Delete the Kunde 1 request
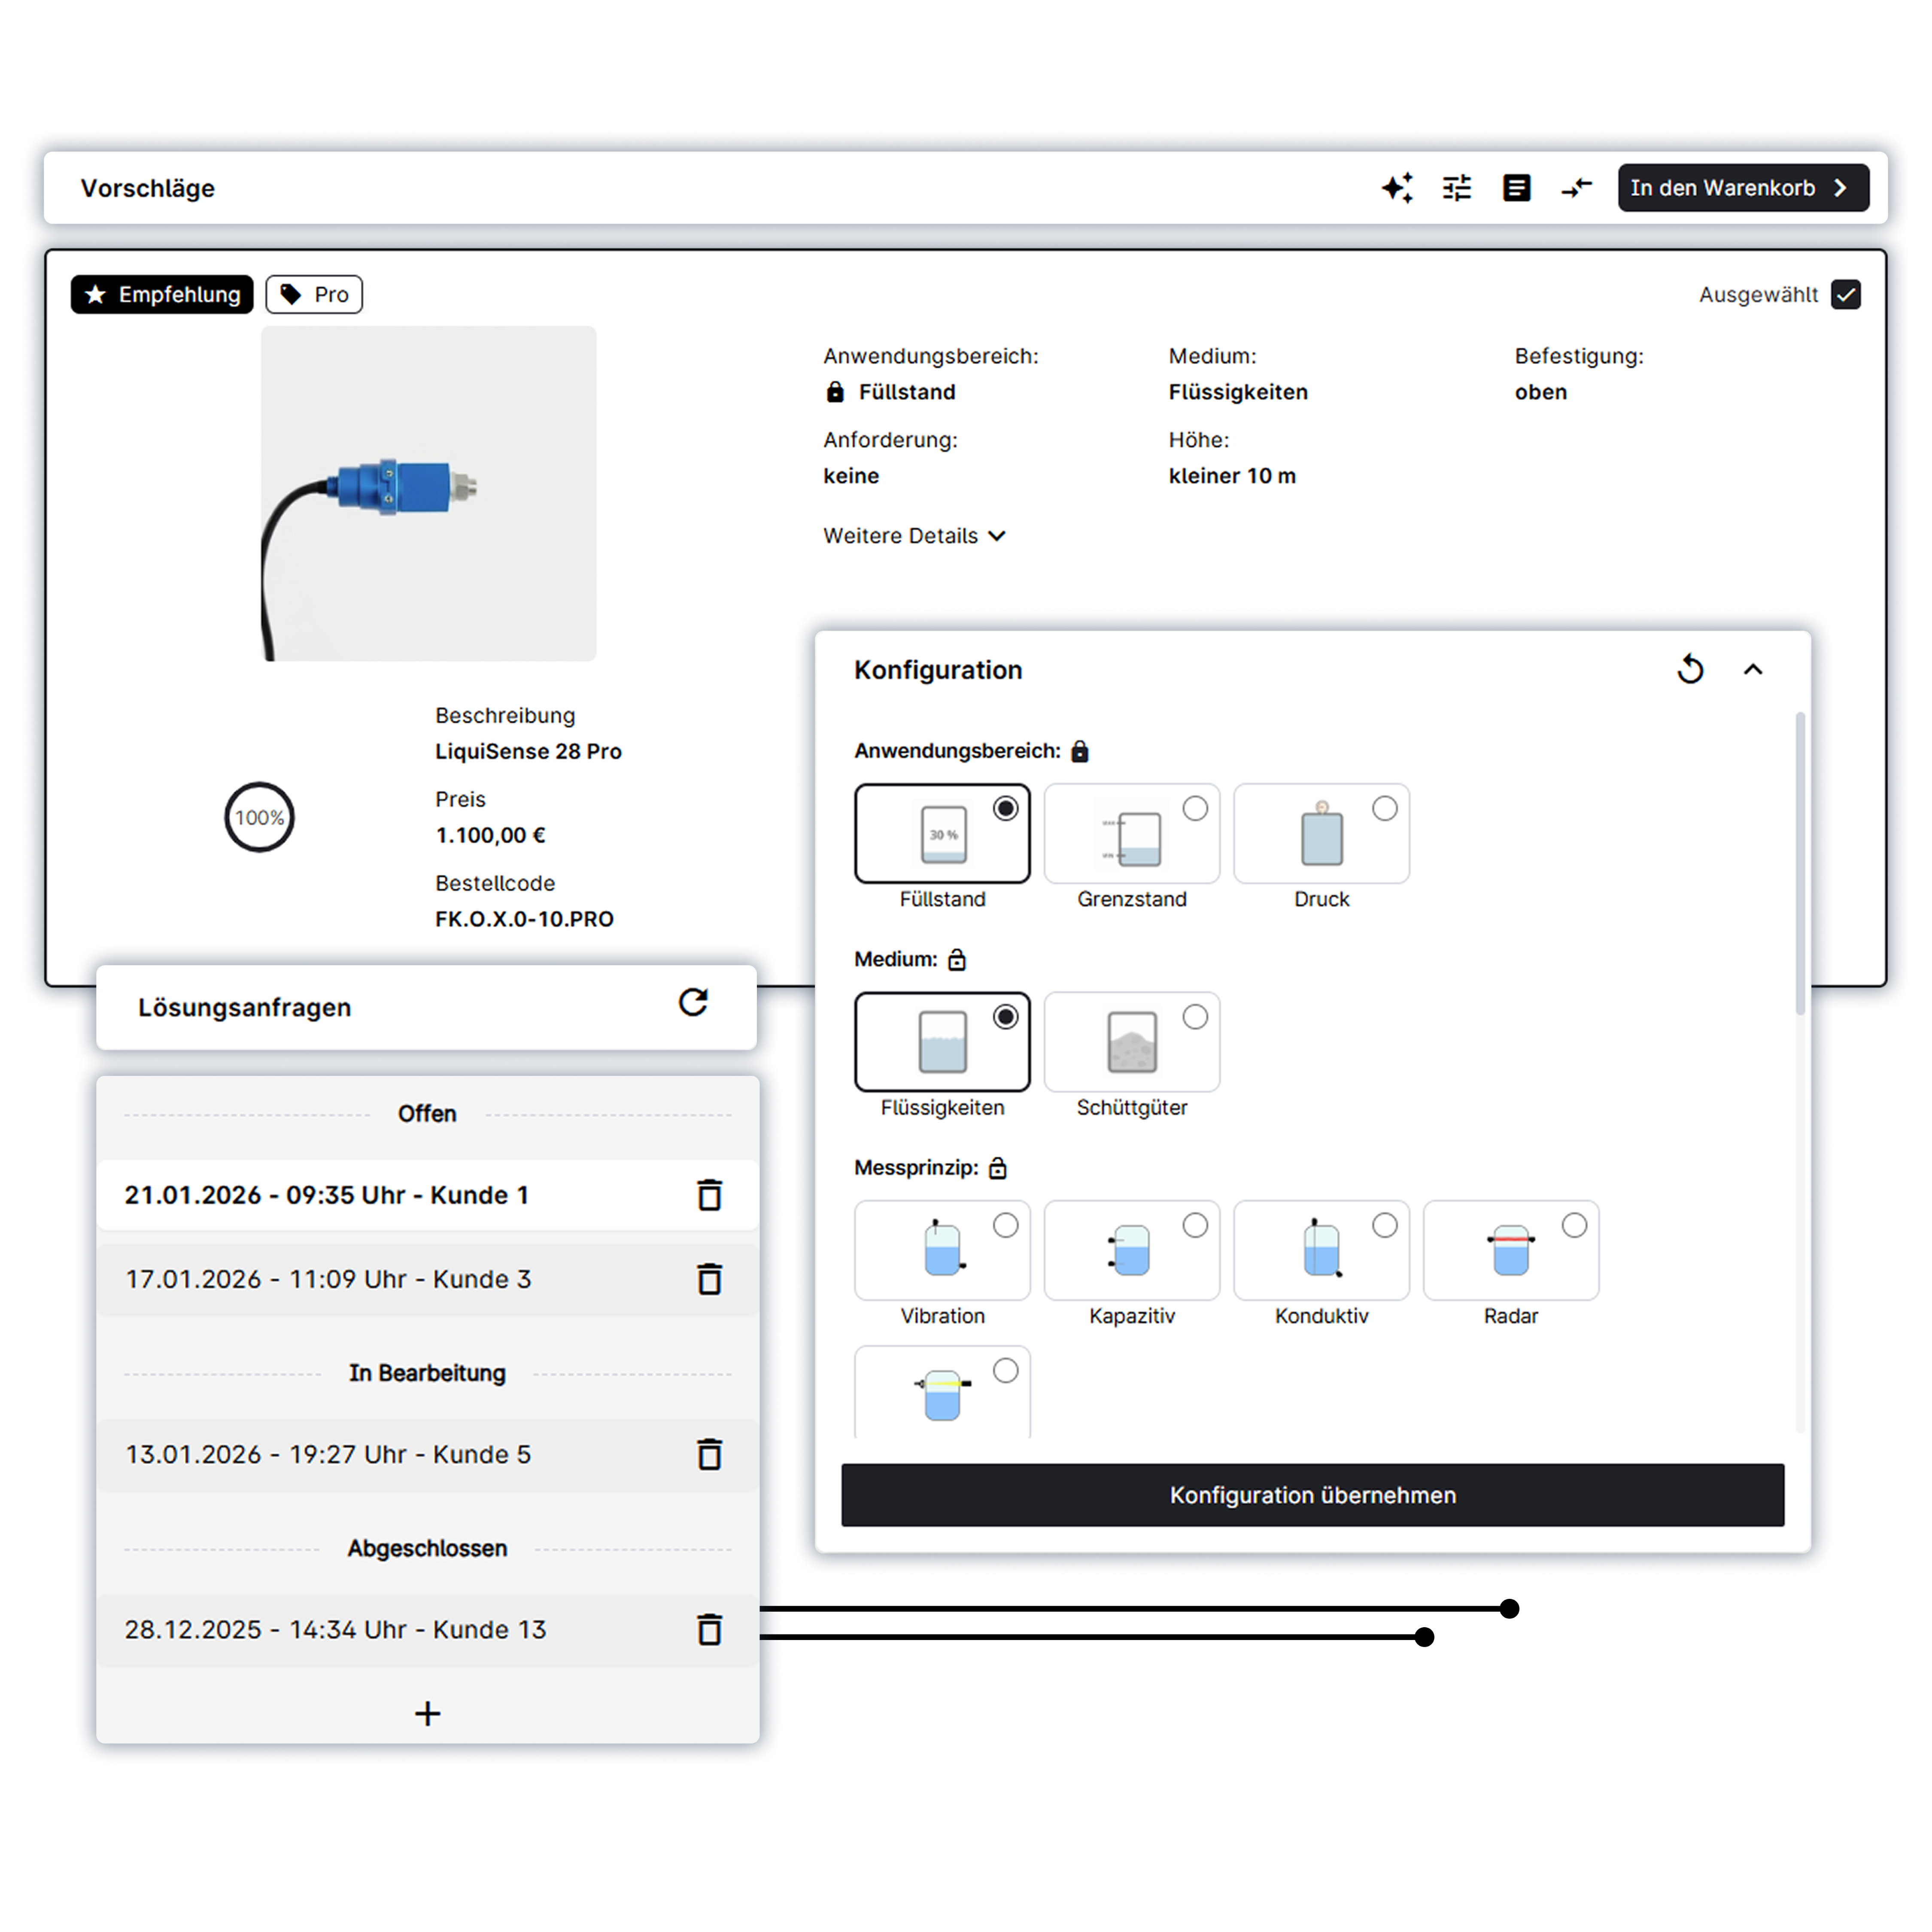 (x=709, y=1195)
